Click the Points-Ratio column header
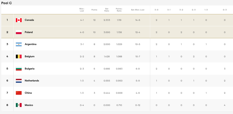The height and width of the screenshot is (114, 233). click(119, 10)
